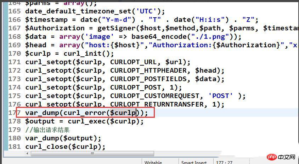Click the highlighted $curlp on line 177

coord(123,113)
